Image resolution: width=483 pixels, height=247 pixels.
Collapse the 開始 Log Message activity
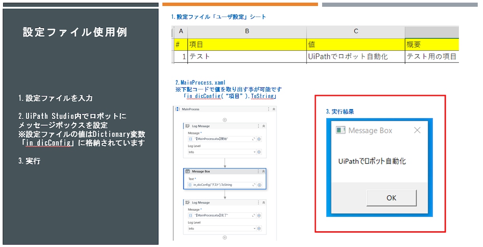[264, 126]
